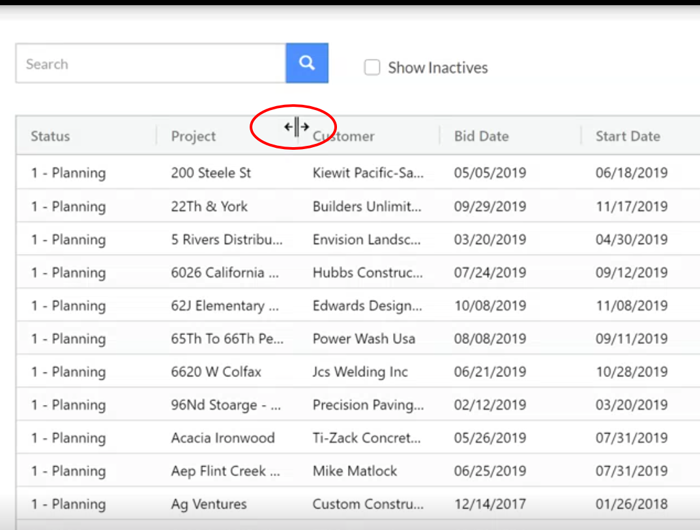Click start date 01/26/2018
The height and width of the screenshot is (530, 700).
coord(632,504)
